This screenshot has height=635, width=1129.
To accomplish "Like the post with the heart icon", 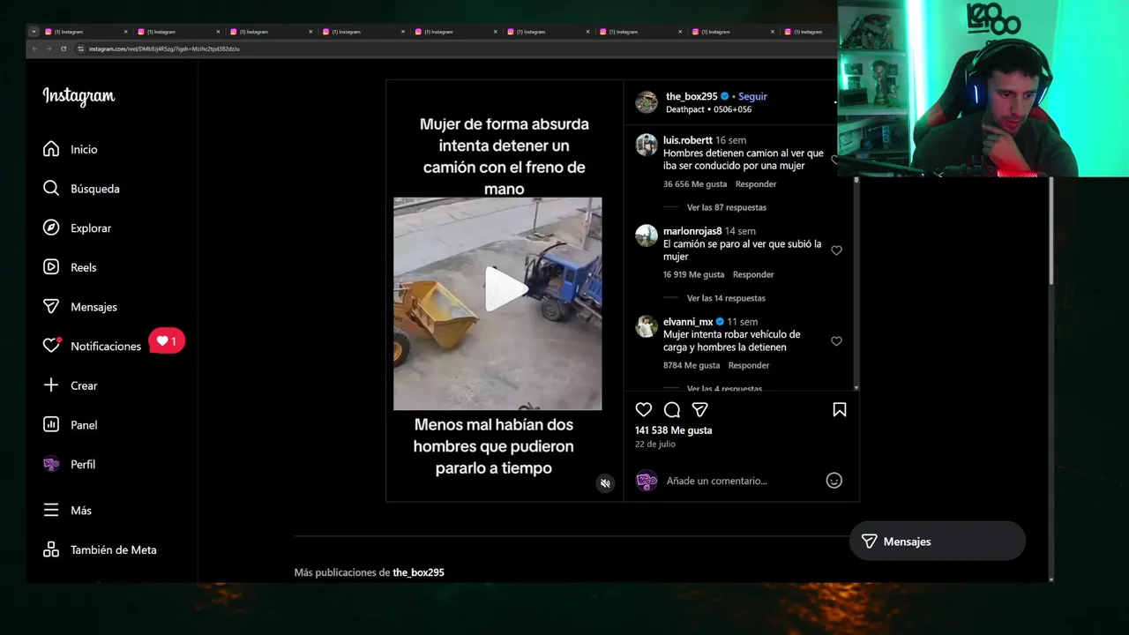I will [x=644, y=409].
